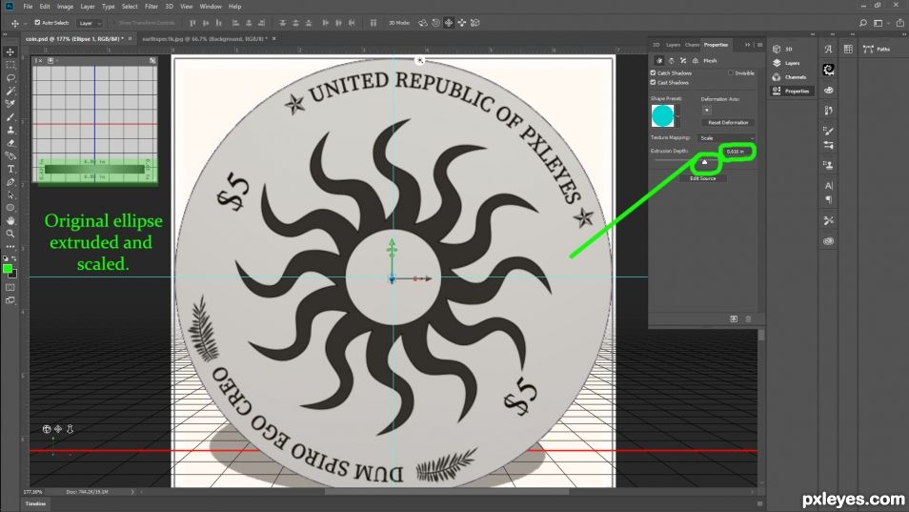Image resolution: width=909 pixels, height=512 pixels.
Task: Open the Edit Toolbar three-dots button
Action: click(10, 246)
